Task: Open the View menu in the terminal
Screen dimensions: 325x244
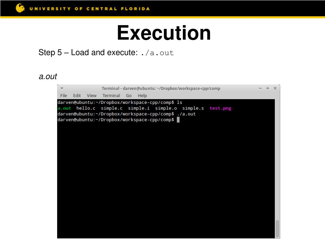Action: pyautogui.click(x=92, y=96)
